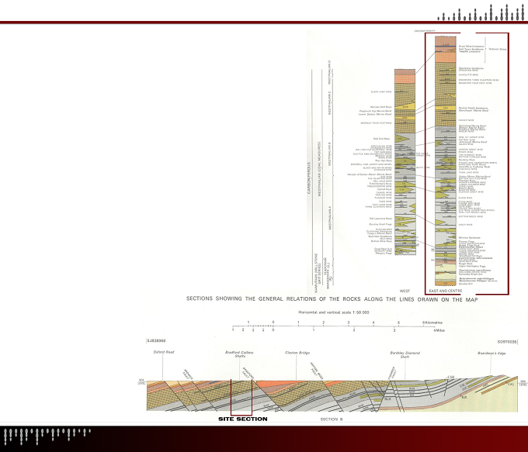Click the Bradford Fault label on the section
Viewport: 528px width, 452px height.
click(x=248, y=373)
